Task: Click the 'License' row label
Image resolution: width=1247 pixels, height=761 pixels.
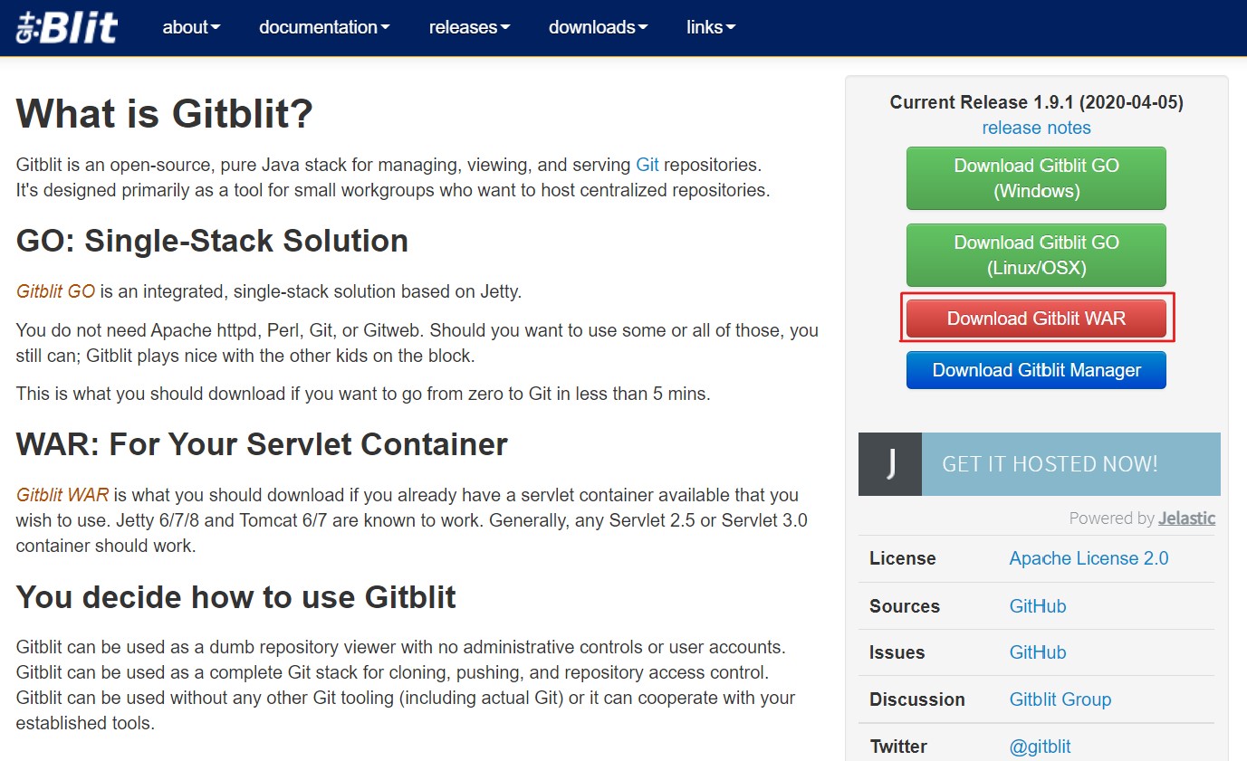Action: click(902, 558)
